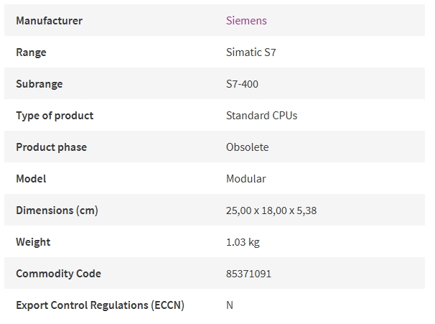Click the Simatic S7 range value

click(x=251, y=52)
